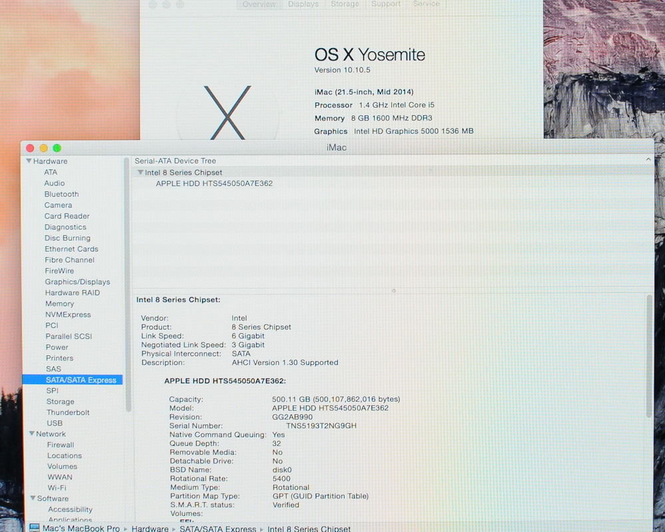665x532 pixels.
Task: Select the highlighted SATA/SATA Express entry
Action: point(72,380)
